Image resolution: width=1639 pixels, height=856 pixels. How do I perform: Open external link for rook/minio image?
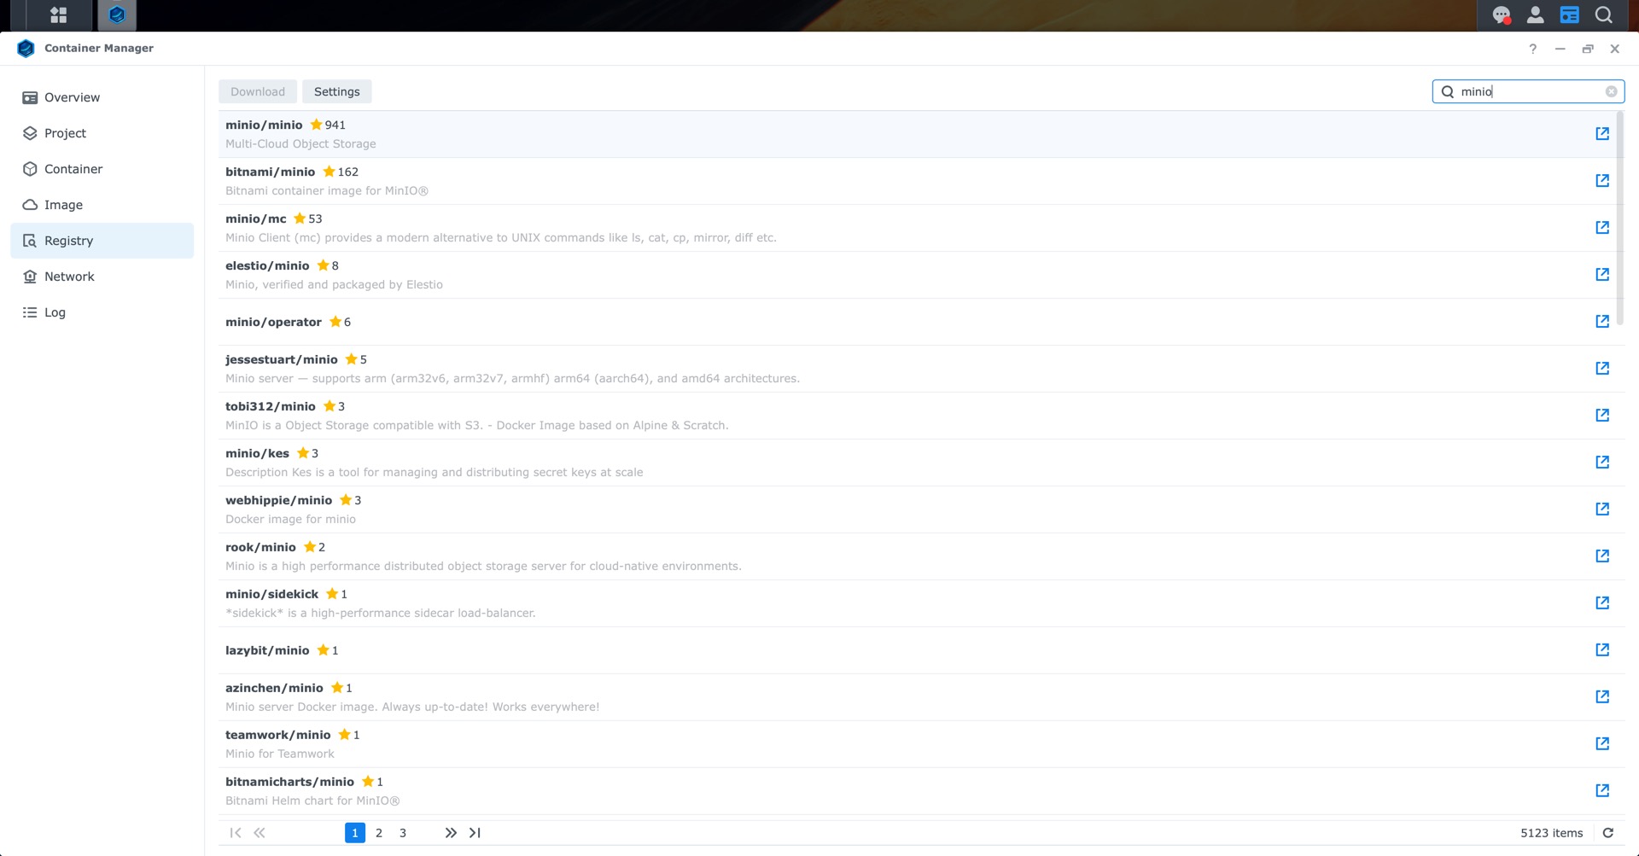(1602, 556)
